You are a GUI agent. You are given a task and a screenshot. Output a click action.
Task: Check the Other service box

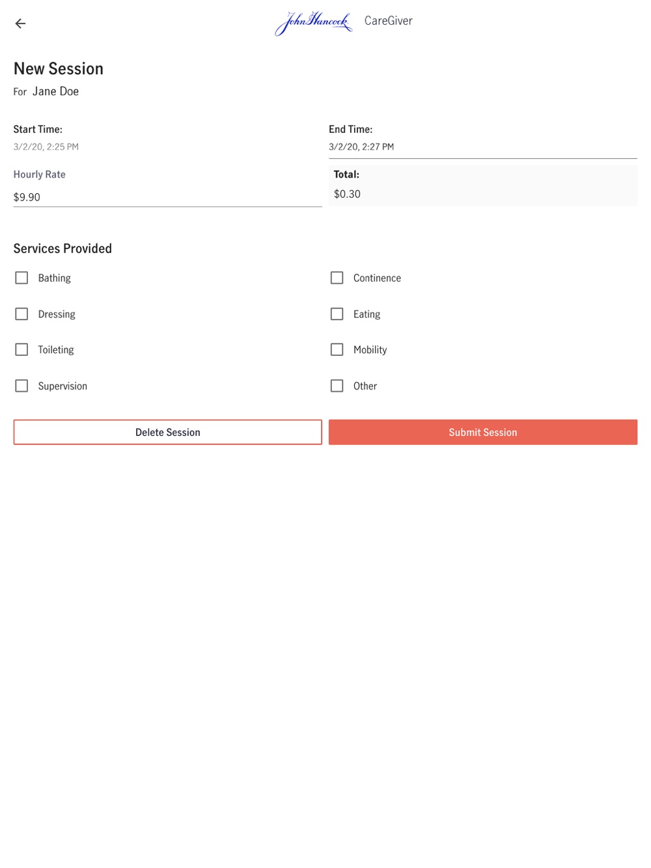pos(337,386)
